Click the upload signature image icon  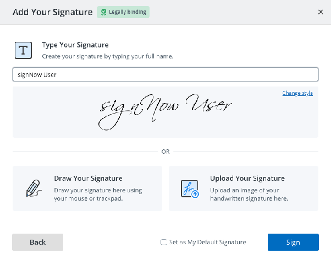tap(190, 188)
